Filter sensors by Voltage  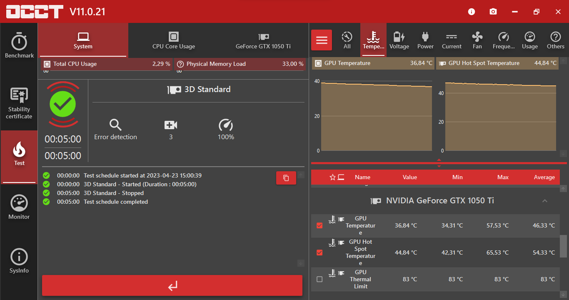coord(399,40)
